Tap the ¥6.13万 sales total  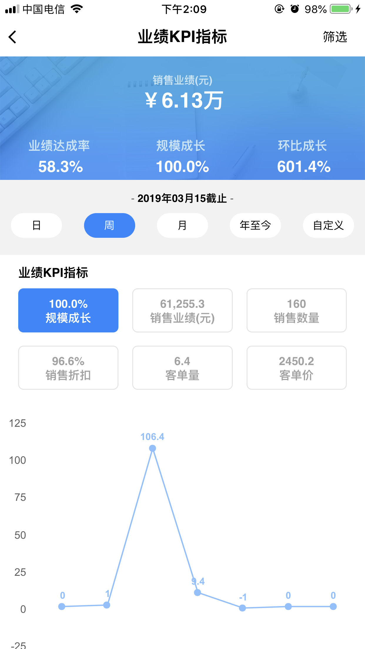183,101
